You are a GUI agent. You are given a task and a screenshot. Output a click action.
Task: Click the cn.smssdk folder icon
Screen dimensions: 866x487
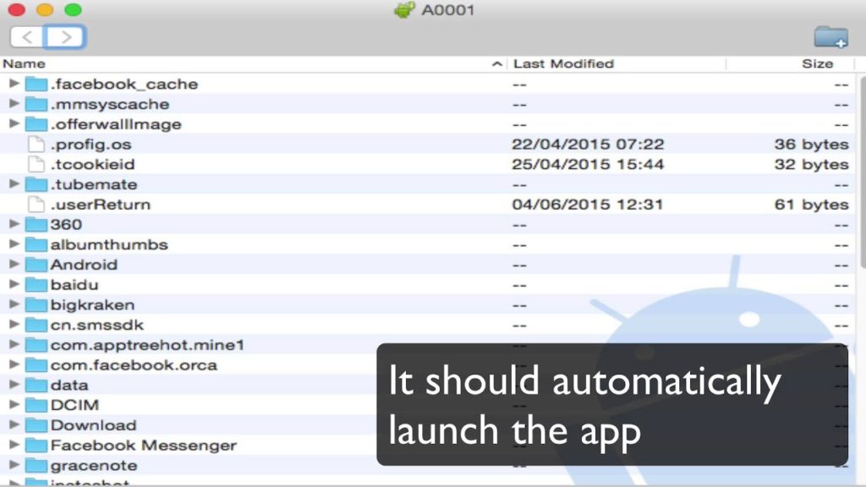tap(36, 325)
